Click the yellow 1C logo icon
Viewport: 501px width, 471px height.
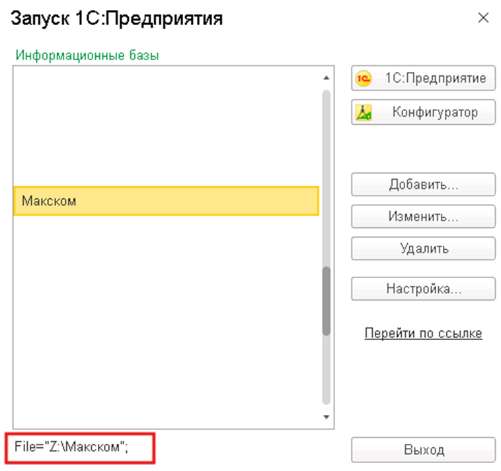(x=364, y=78)
